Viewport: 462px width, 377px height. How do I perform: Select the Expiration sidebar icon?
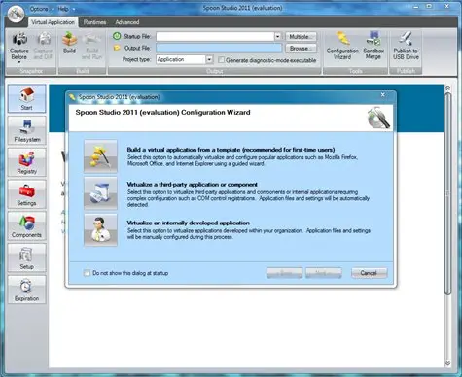click(x=27, y=290)
